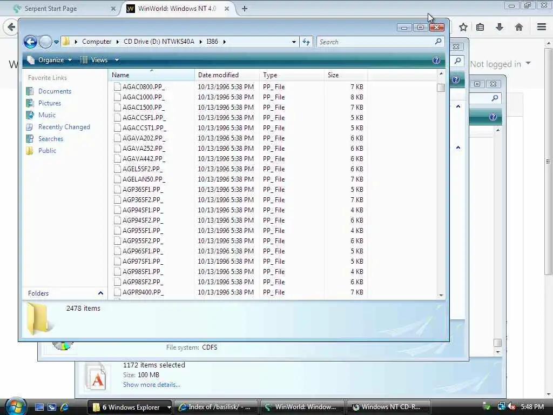Select file AGPR9400.PP_
553x415 pixels.
click(x=143, y=292)
